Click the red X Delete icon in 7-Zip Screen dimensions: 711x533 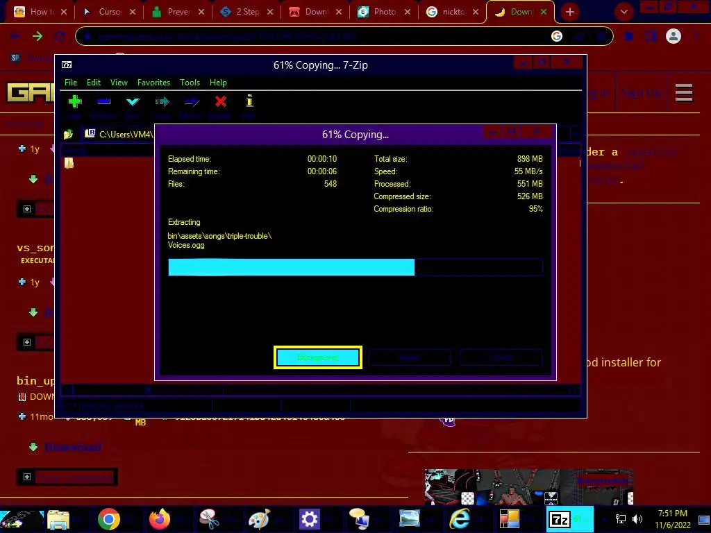tap(221, 101)
